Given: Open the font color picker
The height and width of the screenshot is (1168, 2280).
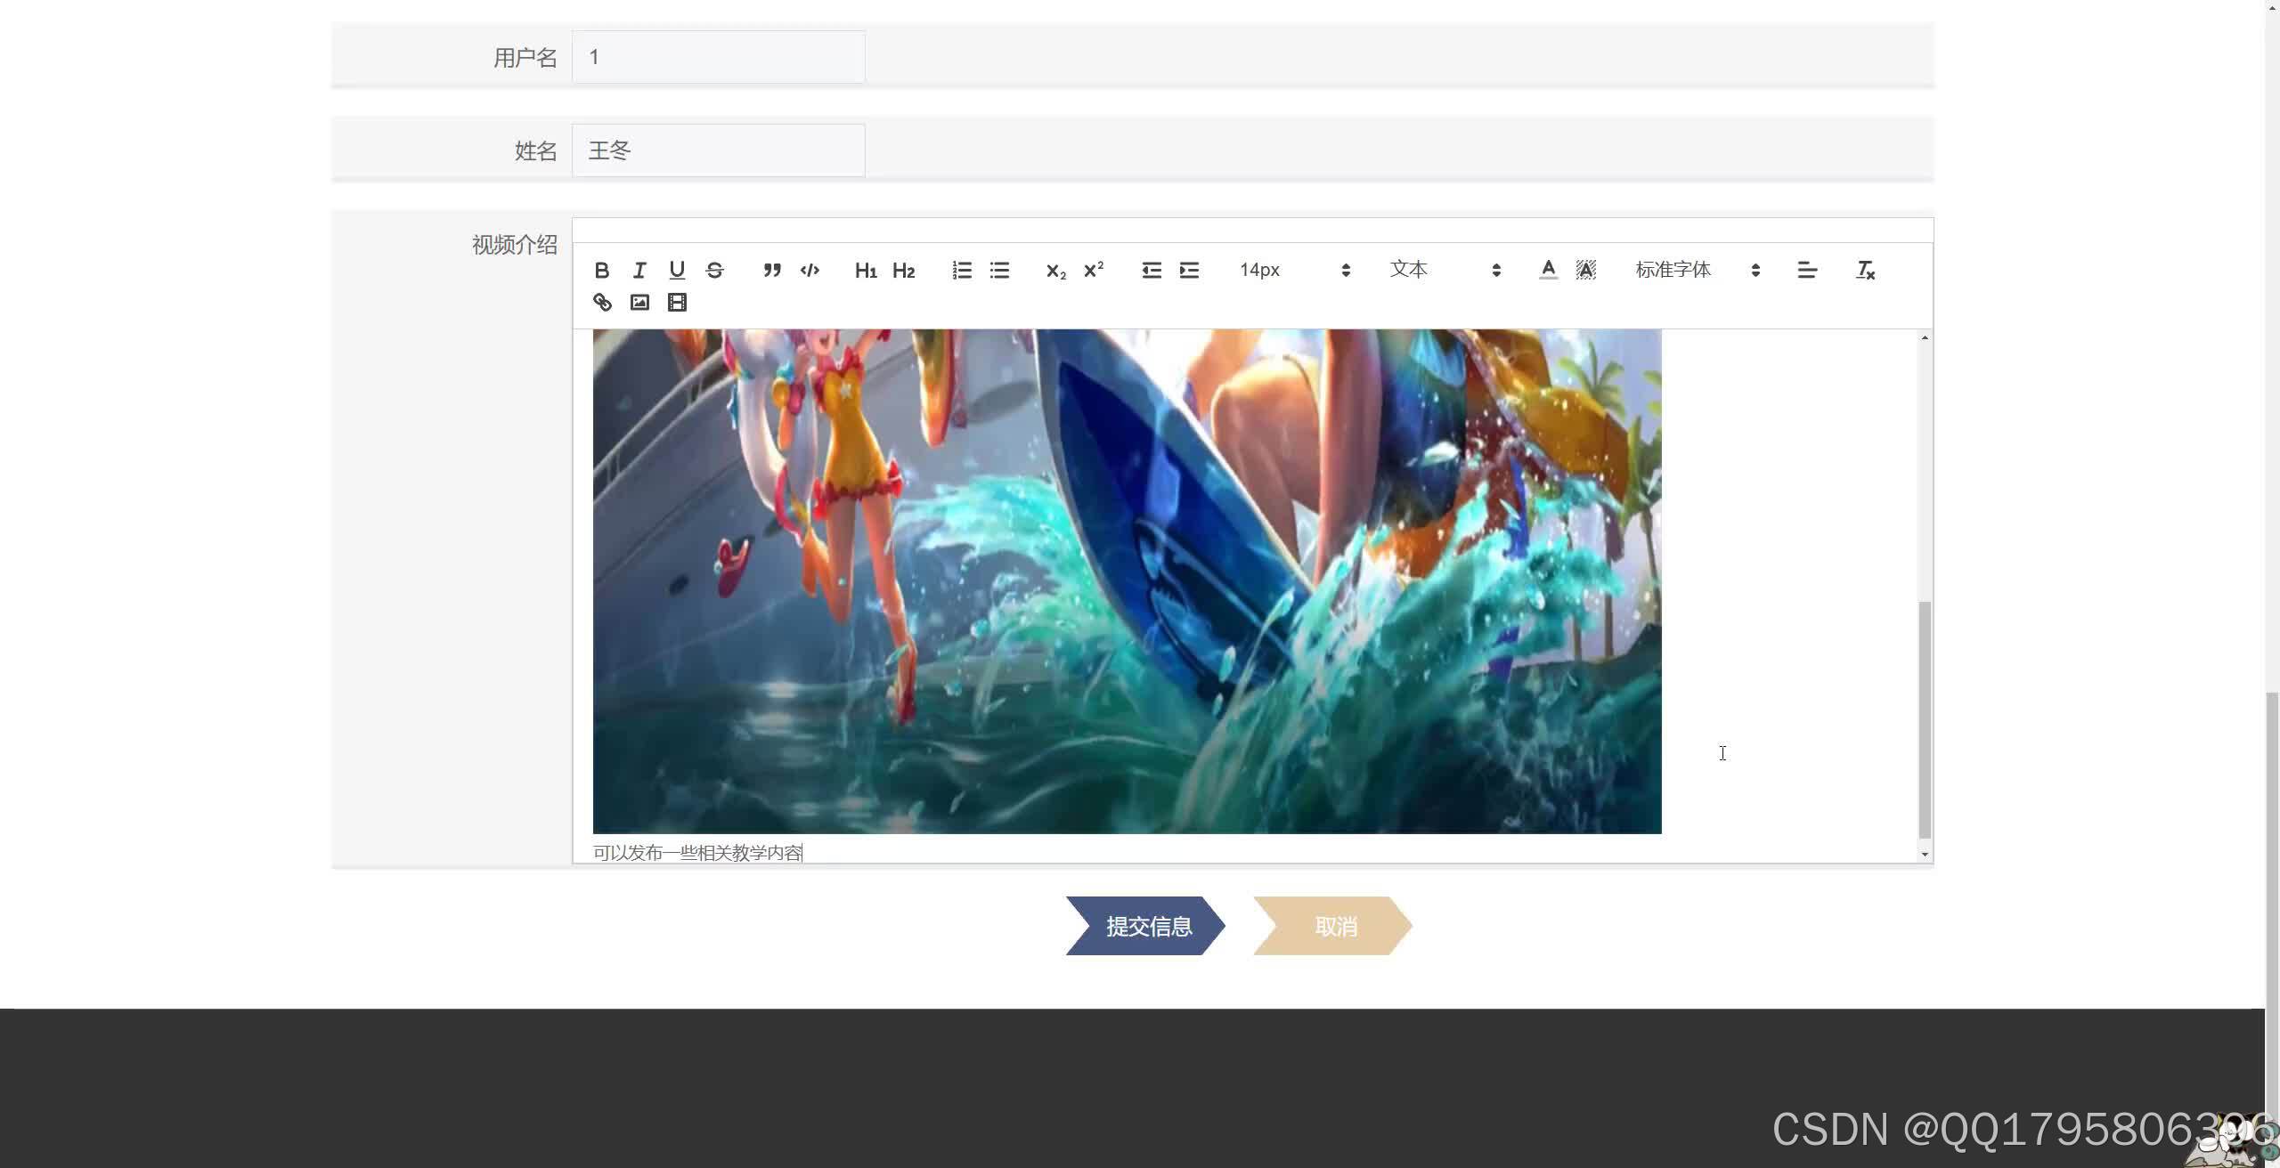Looking at the screenshot, I should click(1548, 270).
